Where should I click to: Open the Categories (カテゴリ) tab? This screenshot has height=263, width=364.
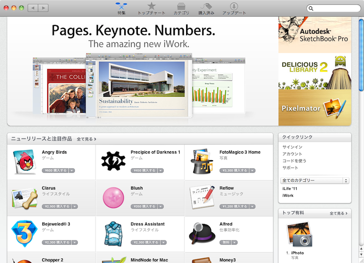coord(181,9)
